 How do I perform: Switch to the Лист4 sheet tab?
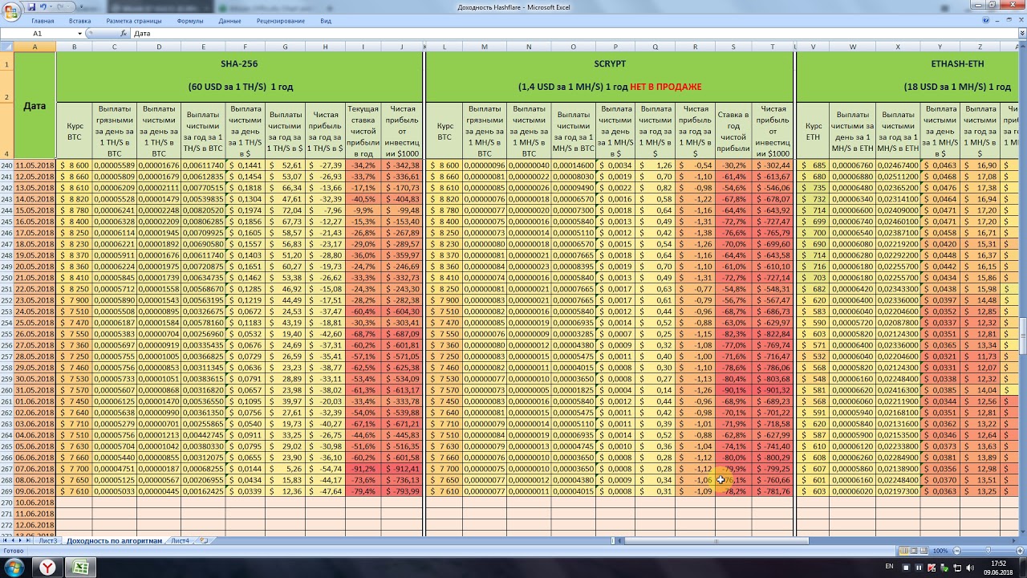181,541
